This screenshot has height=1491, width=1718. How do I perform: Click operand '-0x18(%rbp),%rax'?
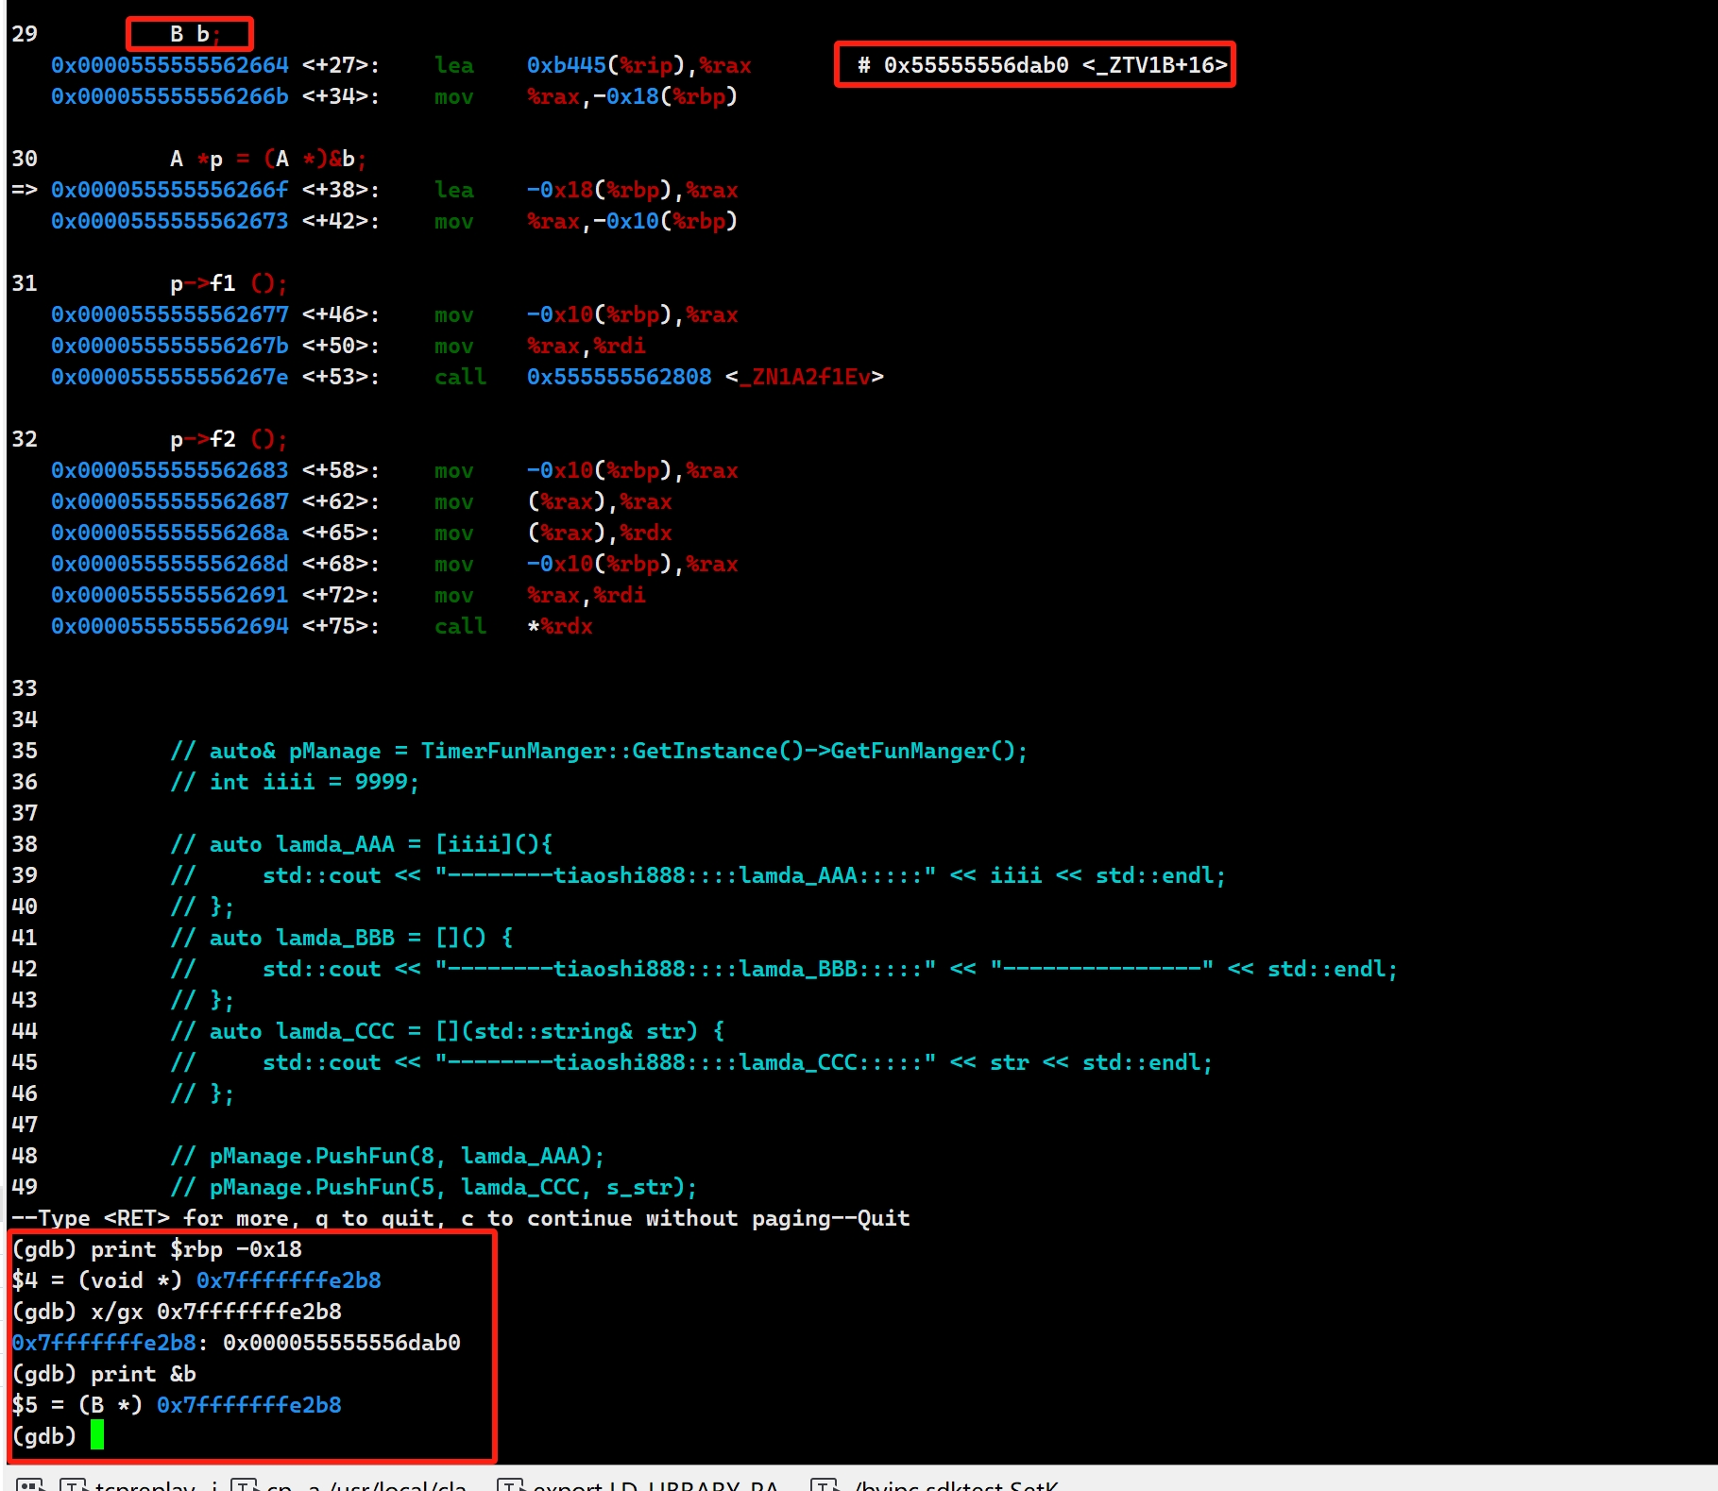[632, 190]
